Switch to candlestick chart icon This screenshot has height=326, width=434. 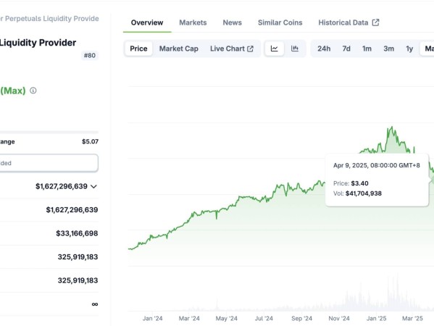pyautogui.click(x=295, y=49)
